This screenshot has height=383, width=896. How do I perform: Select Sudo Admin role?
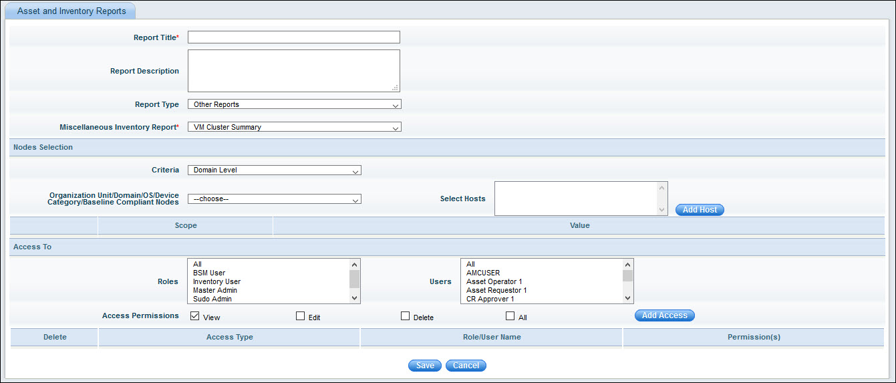click(x=212, y=299)
